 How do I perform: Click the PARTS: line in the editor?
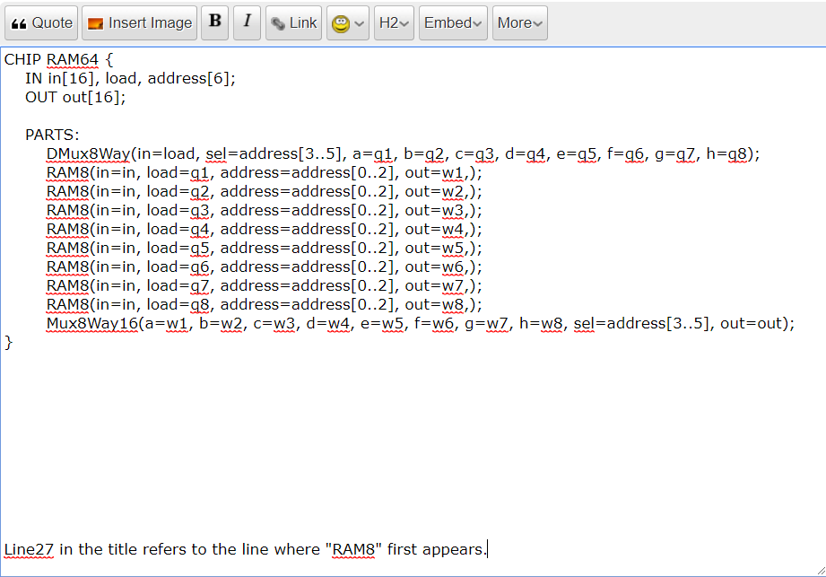[x=52, y=136]
